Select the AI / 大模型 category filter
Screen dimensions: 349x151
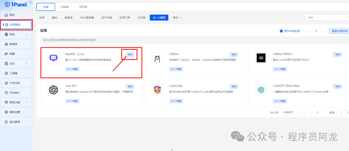[x=159, y=17]
